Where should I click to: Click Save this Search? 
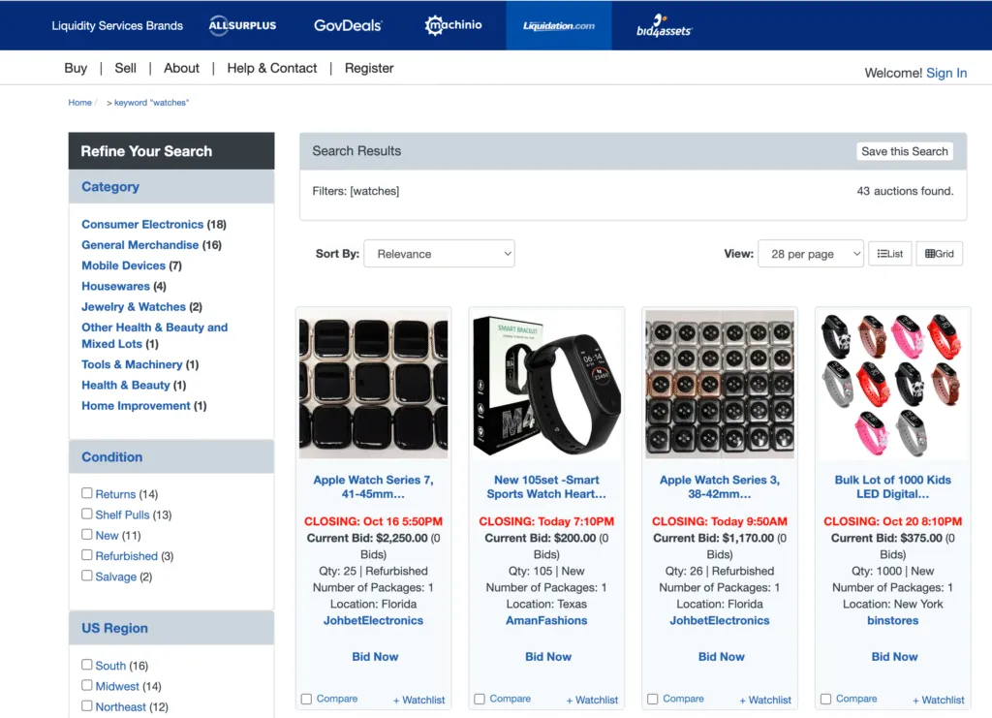904,151
